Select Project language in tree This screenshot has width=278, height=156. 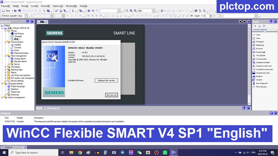pos(18,86)
